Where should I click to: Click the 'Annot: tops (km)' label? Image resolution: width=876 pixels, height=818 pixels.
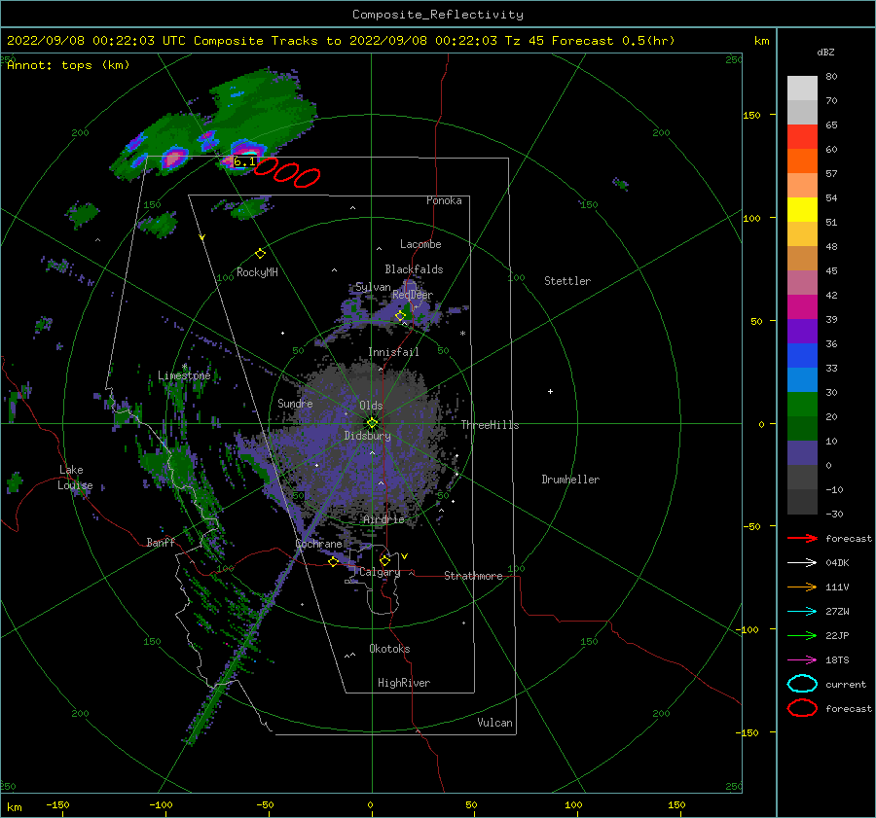point(68,65)
